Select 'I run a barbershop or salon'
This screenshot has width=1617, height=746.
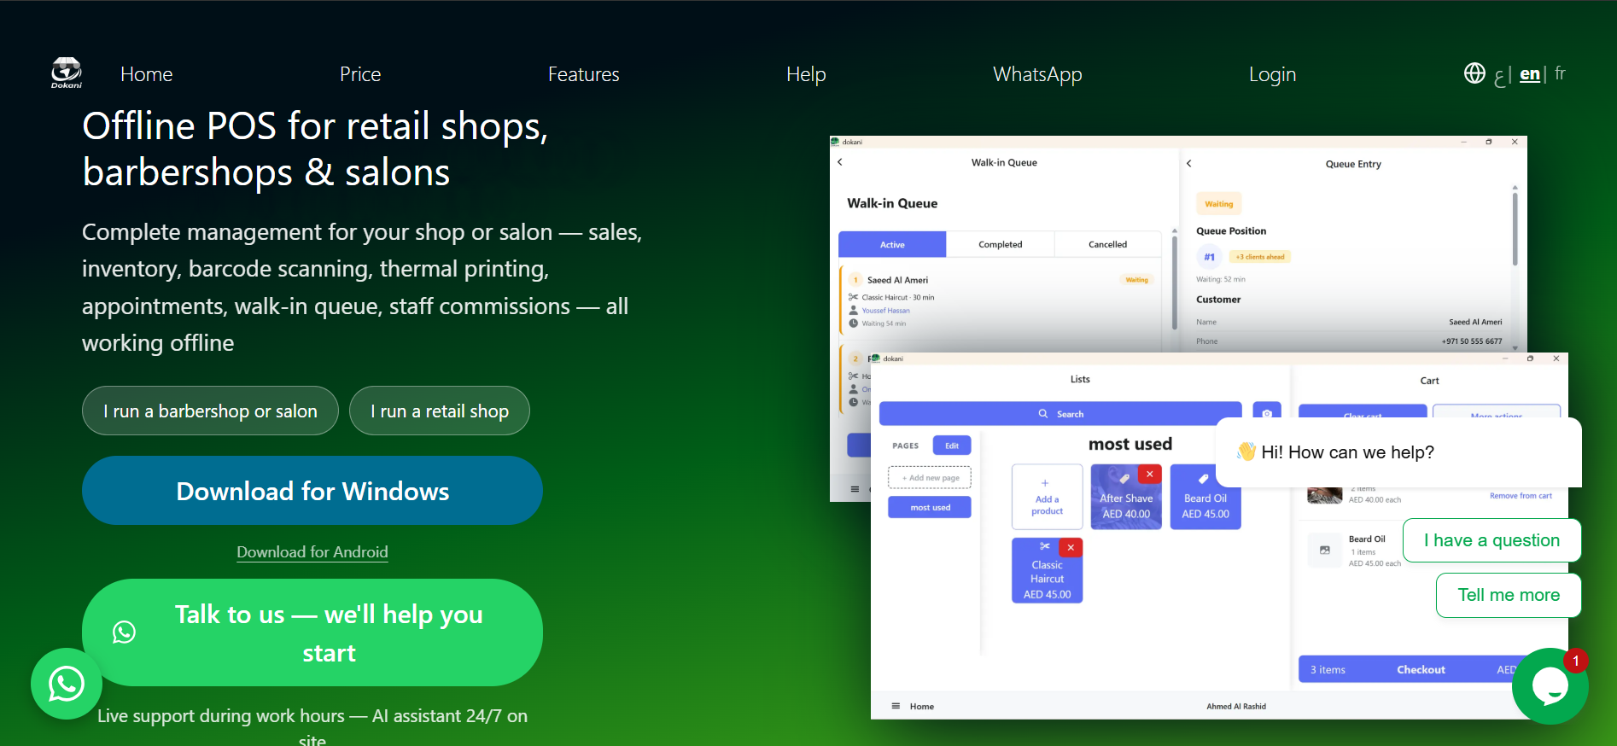point(210,411)
